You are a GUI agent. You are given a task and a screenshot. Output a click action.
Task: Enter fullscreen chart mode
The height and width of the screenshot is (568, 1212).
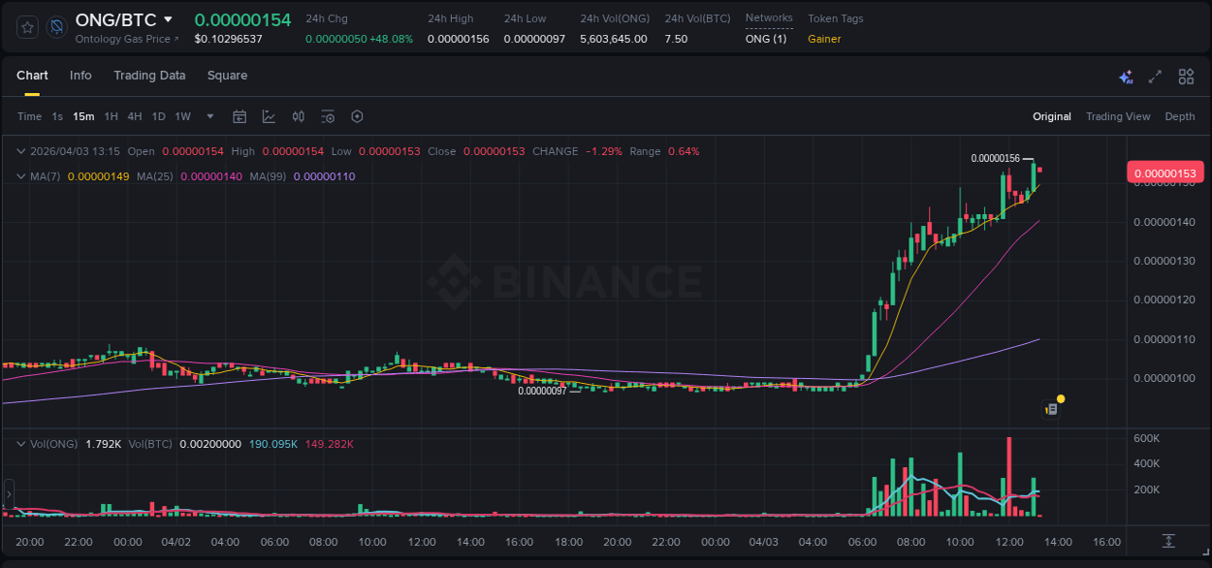(x=1154, y=76)
